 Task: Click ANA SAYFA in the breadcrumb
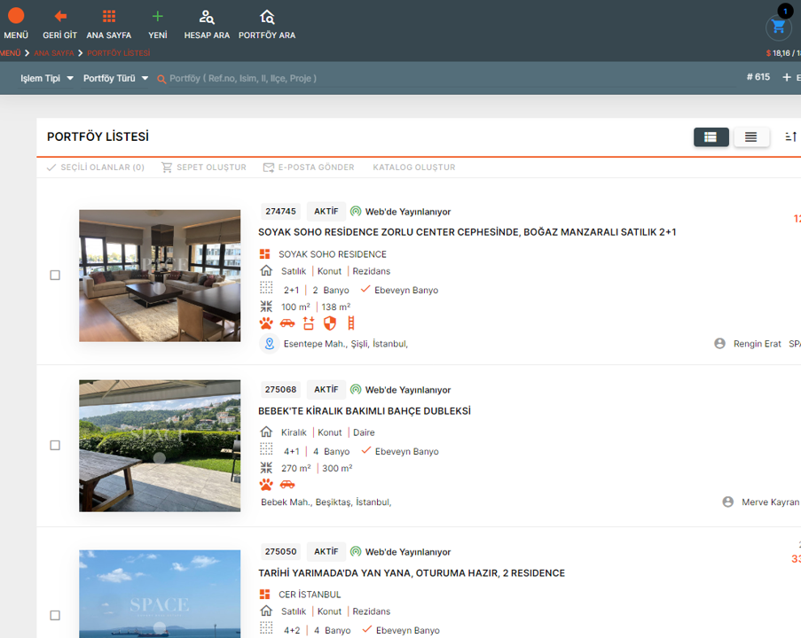coord(54,53)
